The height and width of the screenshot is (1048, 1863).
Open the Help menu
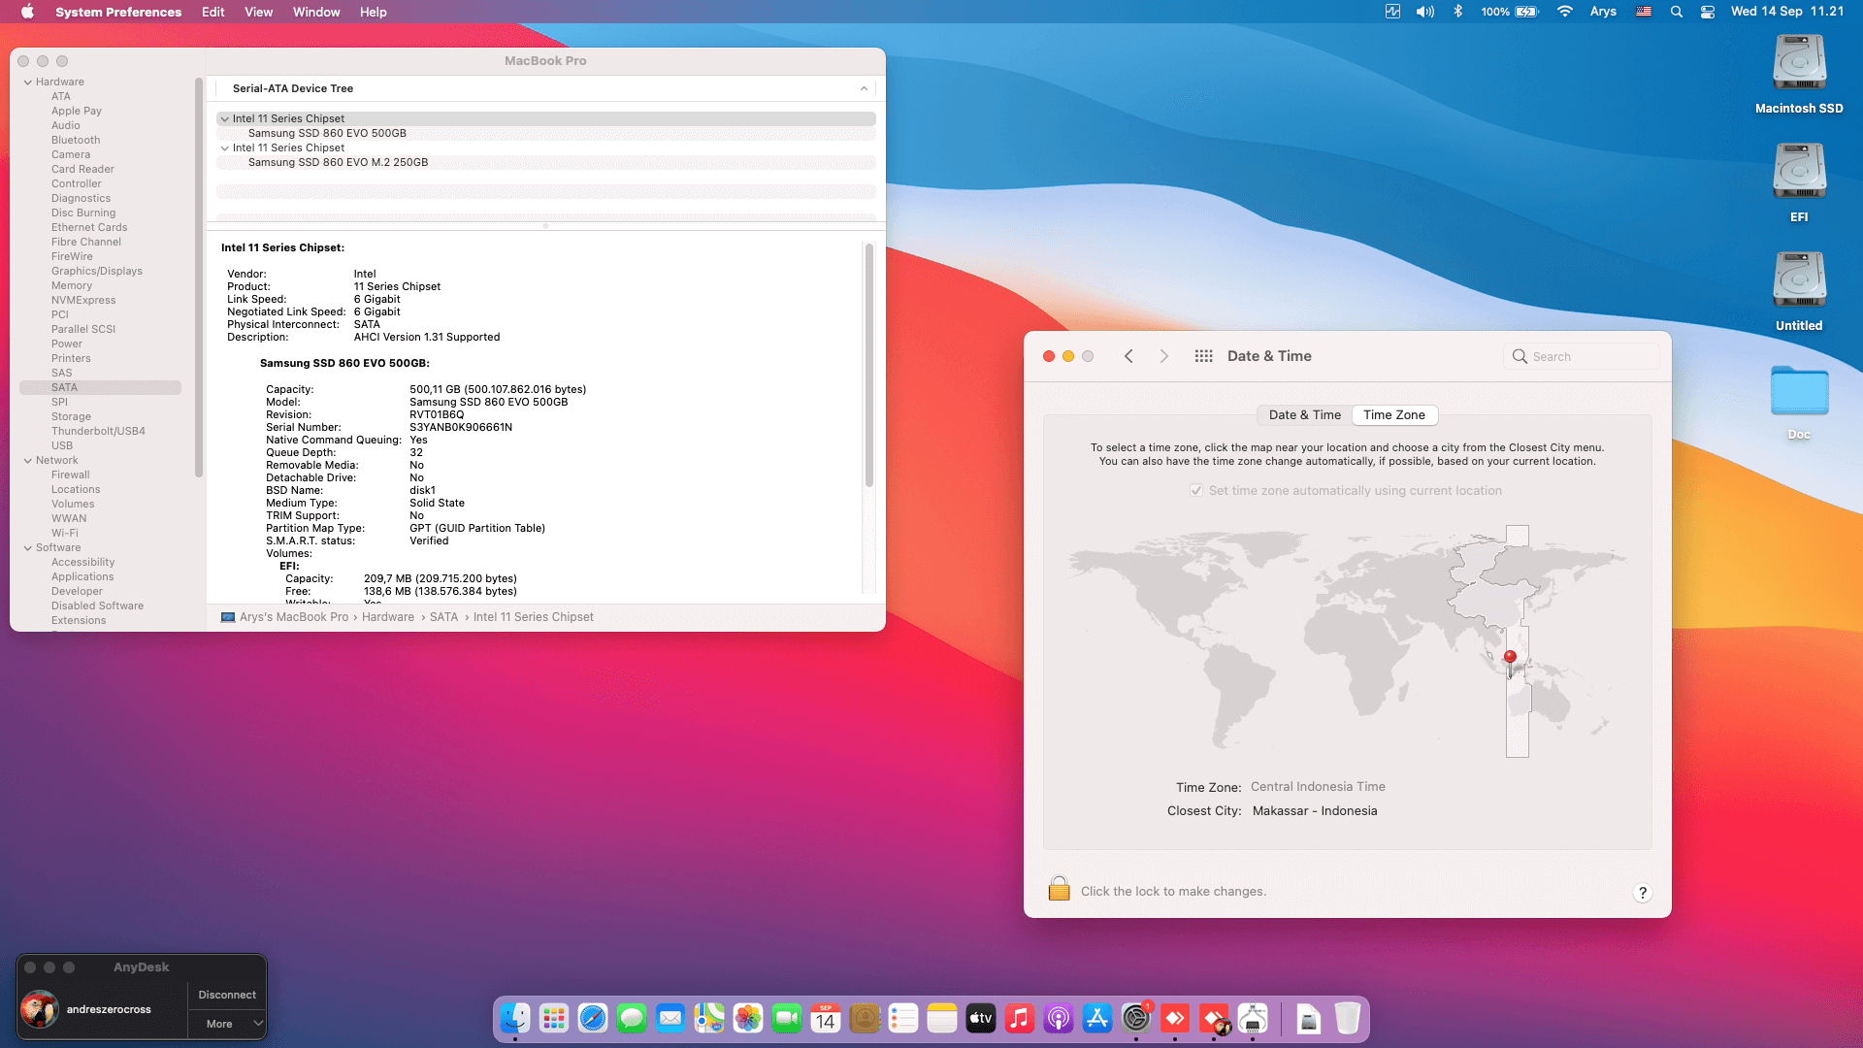[374, 12]
